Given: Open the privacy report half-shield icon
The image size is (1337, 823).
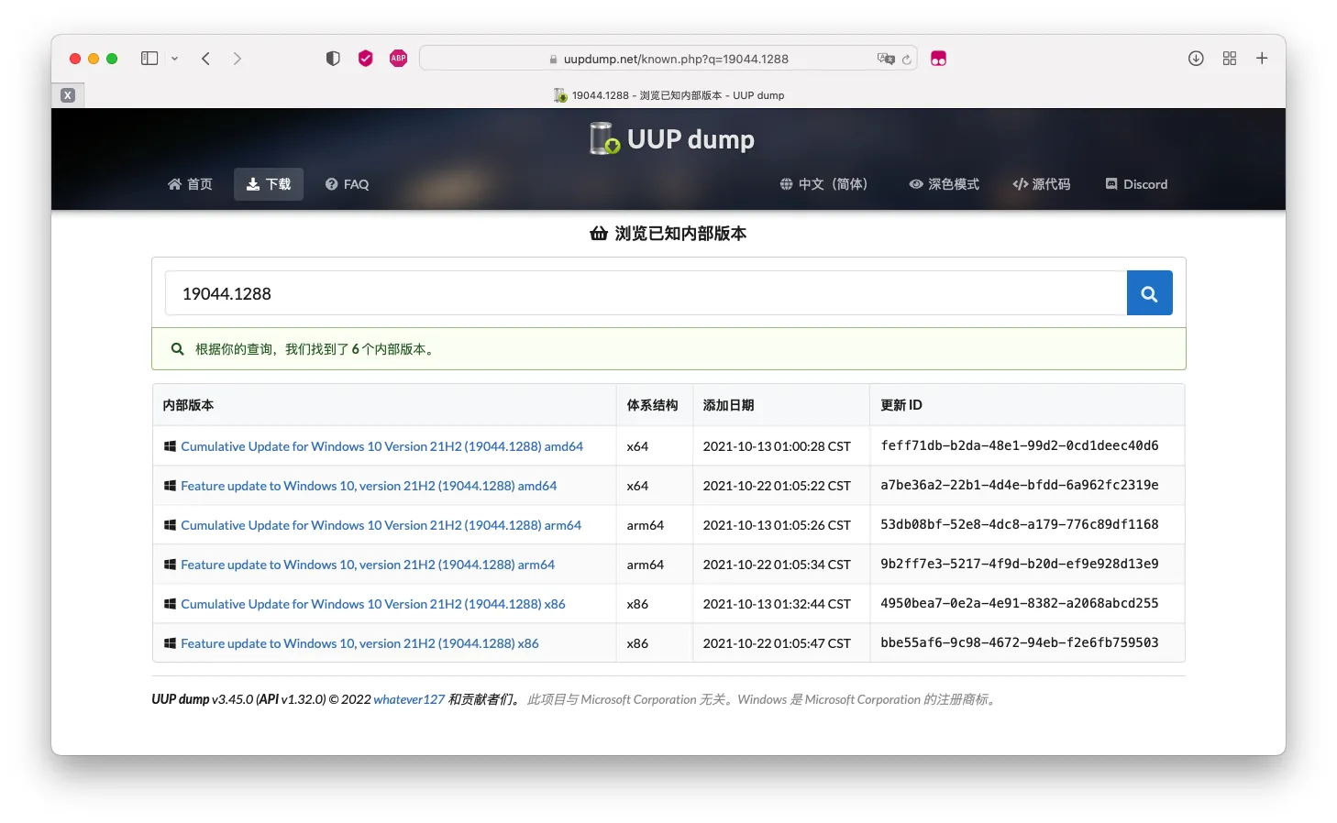Looking at the screenshot, I should tap(333, 59).
